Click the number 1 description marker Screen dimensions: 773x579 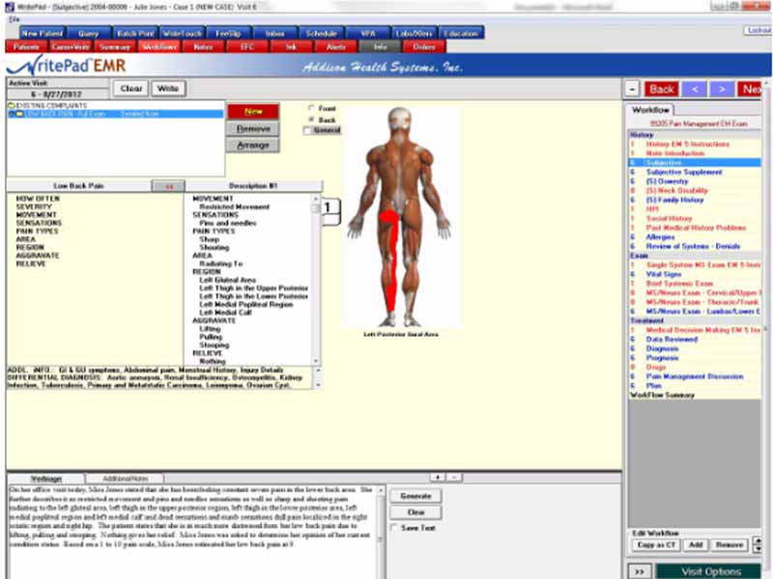coord(328,207)
